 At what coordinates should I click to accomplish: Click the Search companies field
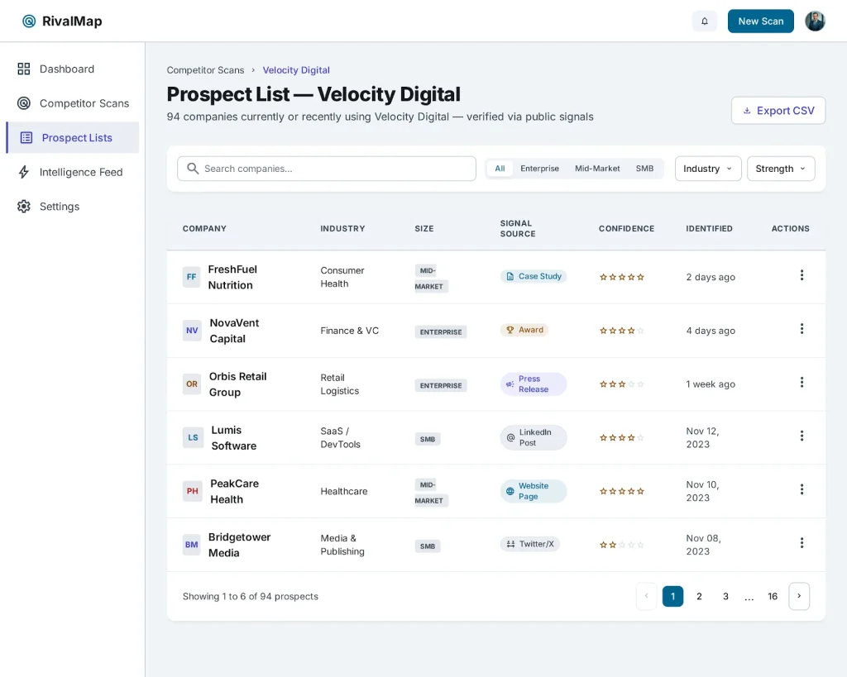(326, 169)
